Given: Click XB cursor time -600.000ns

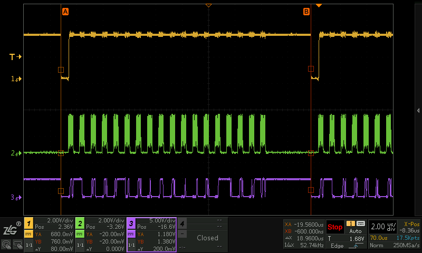Looking at the screenshot, I should [x=304, y=231].
